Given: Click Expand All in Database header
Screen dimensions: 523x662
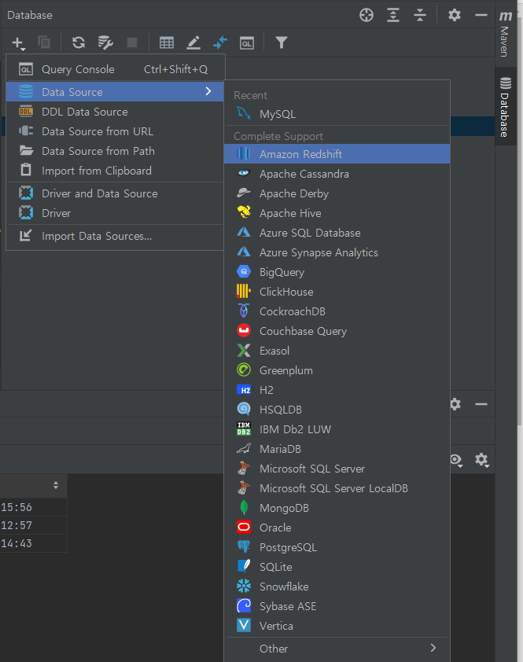Looking at the screenshot, I should [x=393, y=15].
